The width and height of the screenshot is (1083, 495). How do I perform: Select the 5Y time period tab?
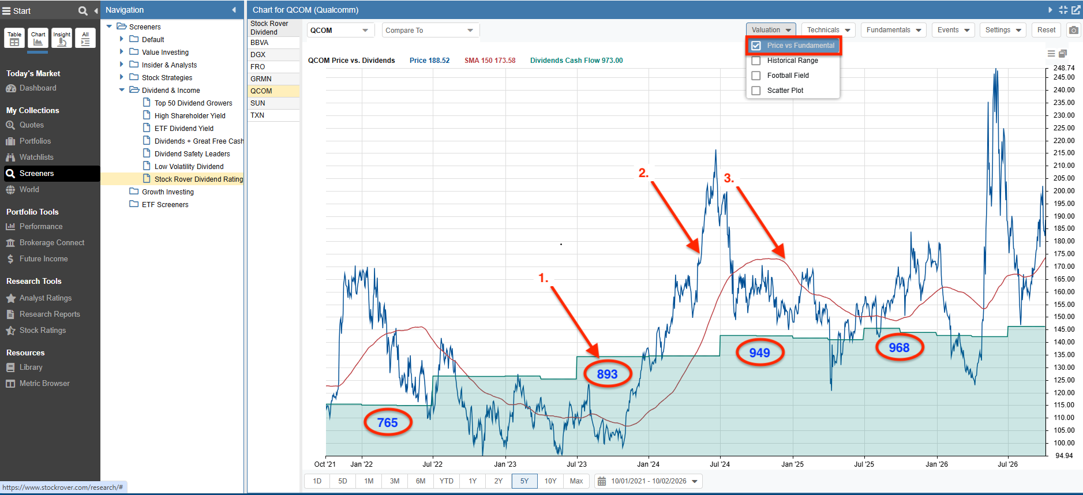524,481
